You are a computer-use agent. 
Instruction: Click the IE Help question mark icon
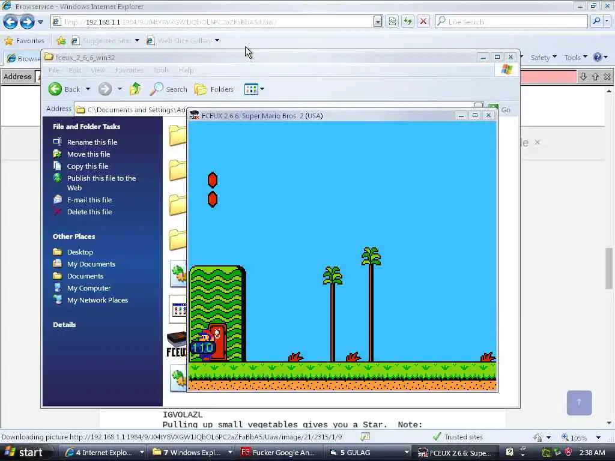point(598,57)
